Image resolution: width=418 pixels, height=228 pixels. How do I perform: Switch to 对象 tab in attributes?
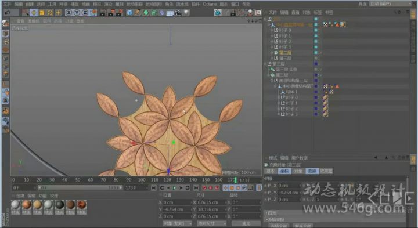(x=298, y=171)
